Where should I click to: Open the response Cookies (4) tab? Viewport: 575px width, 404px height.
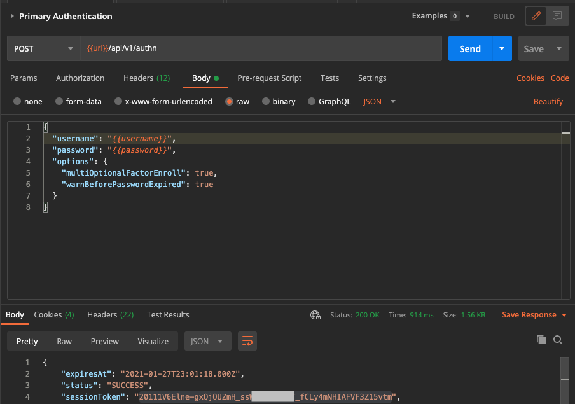54,315
